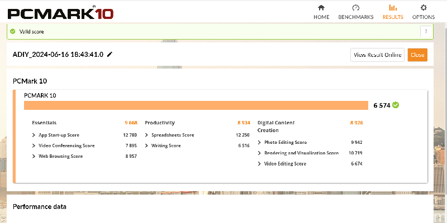Click the App Start-up value 12 780
The width and height of the screenshot is (447, 223).
130,135
